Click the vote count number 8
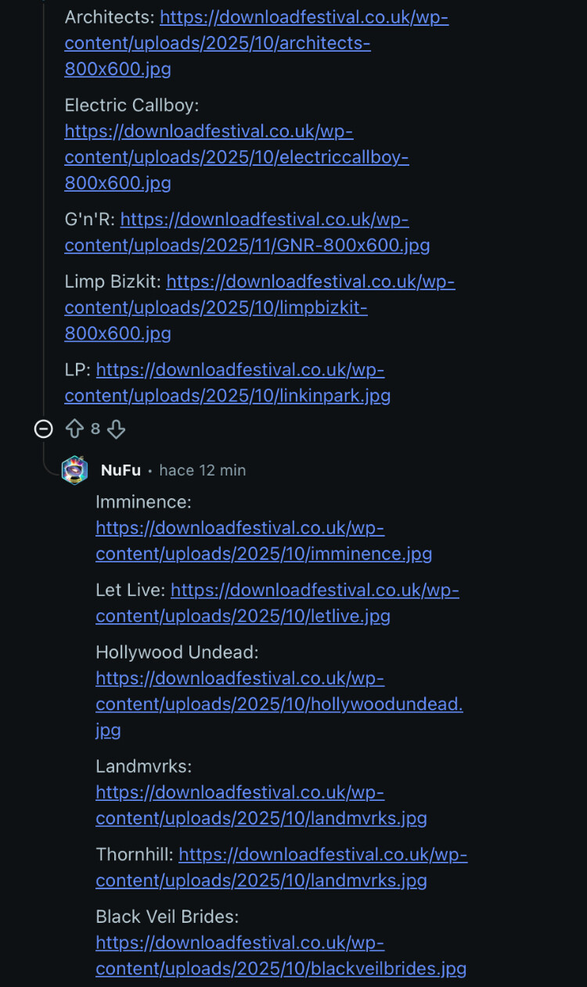Viewport: 587px width, 987px height. [95, 429]
